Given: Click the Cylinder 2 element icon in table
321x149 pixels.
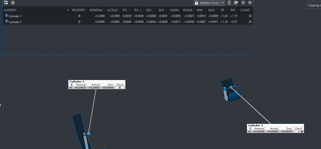Looking at the screenshot, I should 6,22.
